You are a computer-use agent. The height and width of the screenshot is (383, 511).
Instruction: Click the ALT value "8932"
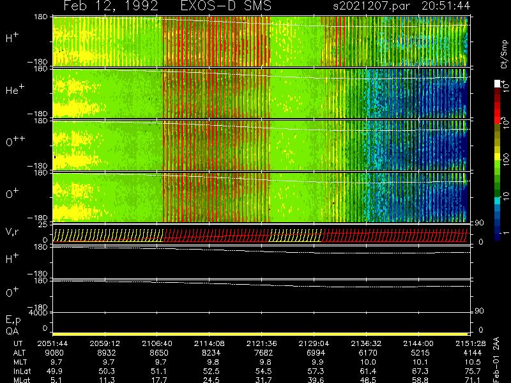107,353
